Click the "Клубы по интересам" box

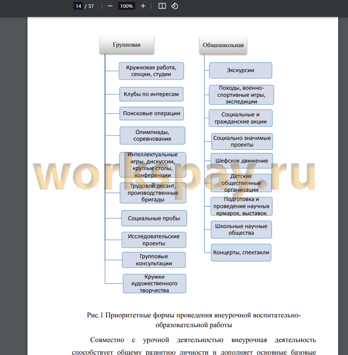pyautogui.click(x=151, y=94)
